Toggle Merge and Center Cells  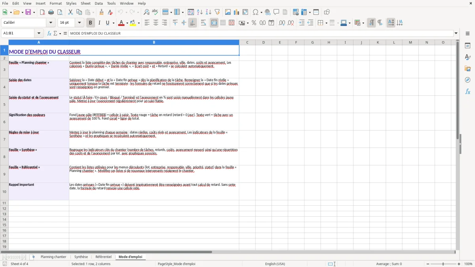[214, 23]
